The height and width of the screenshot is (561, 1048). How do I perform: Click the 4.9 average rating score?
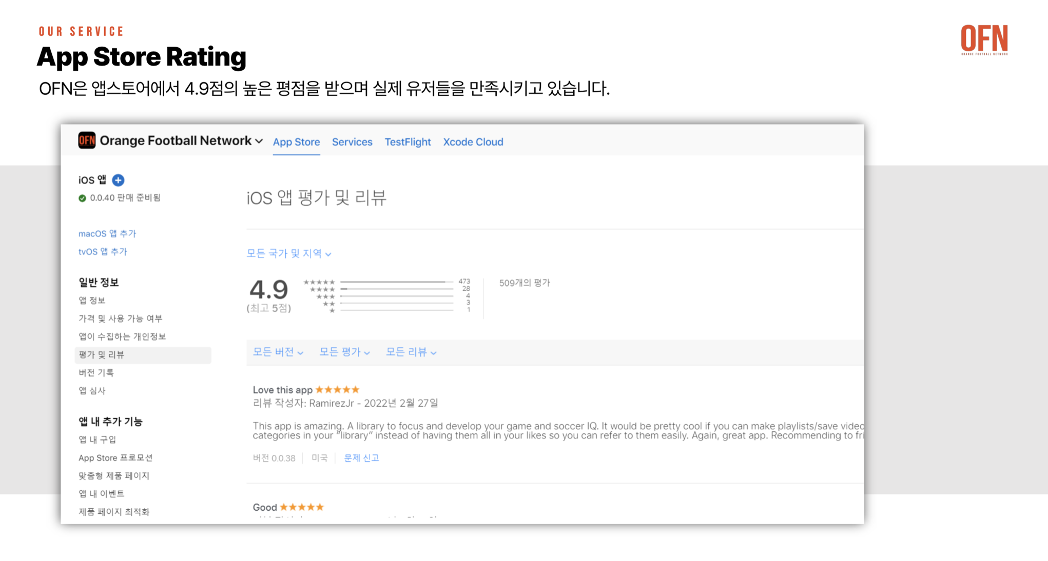[x=269, y=290]
